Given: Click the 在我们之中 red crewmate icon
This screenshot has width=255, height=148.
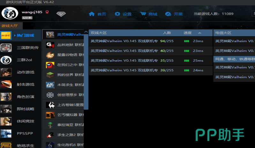Looking at the screenshot, I should (50, 65).
